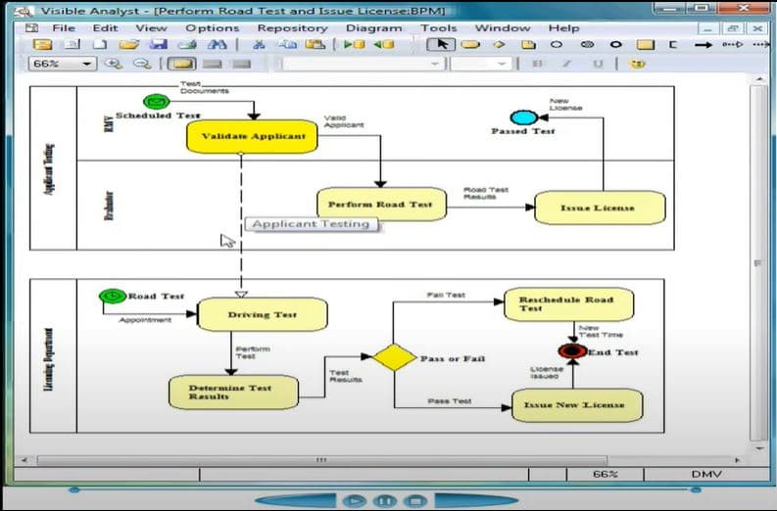This screenshot has width=777, height=511.
Task: Click the Validate Applicant task box
Action: [253, 136]
